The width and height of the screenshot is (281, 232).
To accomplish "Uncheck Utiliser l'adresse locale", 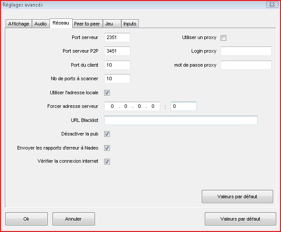I will [107, 93].
